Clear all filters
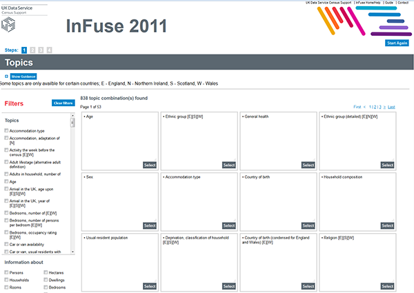The height and width of the screenshot is (293, 414). 63,103
